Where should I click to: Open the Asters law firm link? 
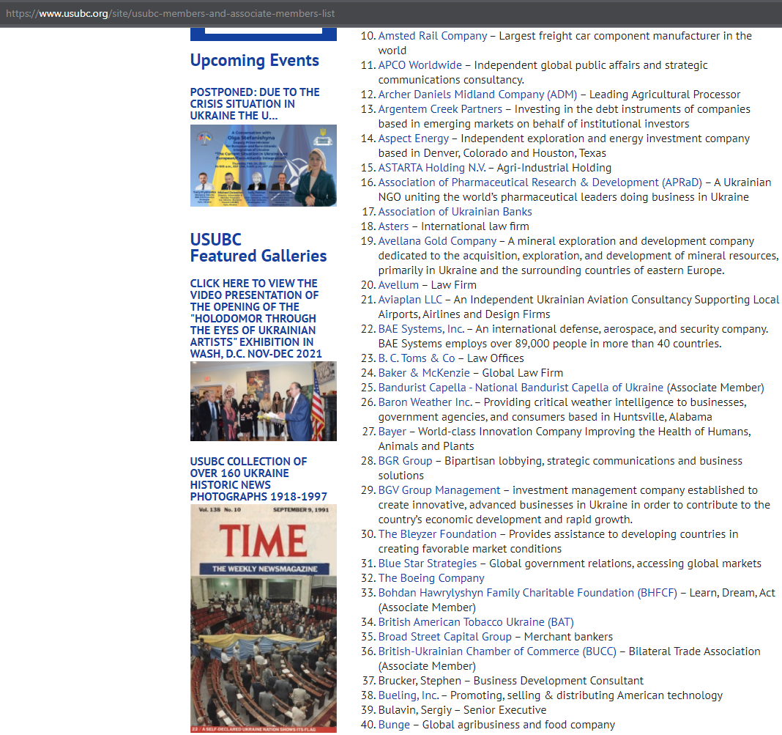[393, 226]
